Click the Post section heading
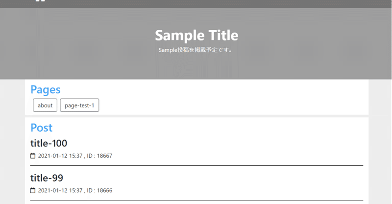Screen dimensions: 392x204 click(42, 127)
